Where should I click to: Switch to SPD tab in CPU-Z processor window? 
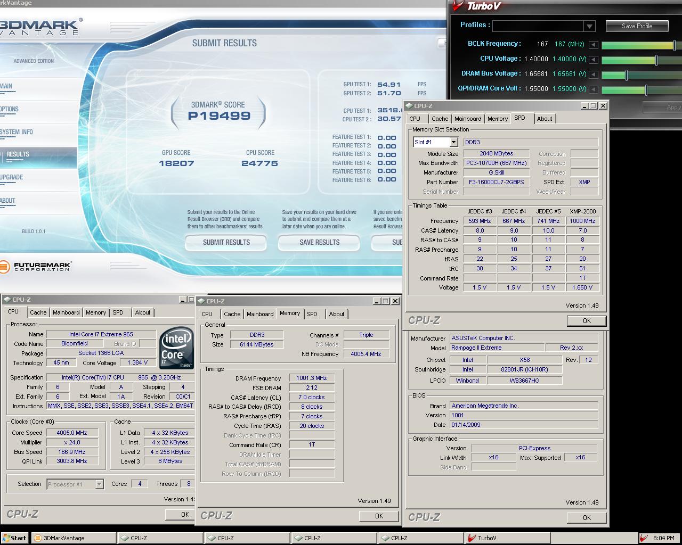click(118, 313)
